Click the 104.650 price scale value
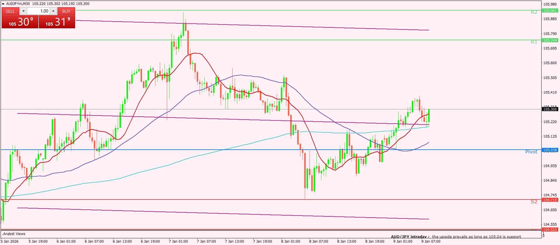Screen dimensions: 560x245 [549, 210]
